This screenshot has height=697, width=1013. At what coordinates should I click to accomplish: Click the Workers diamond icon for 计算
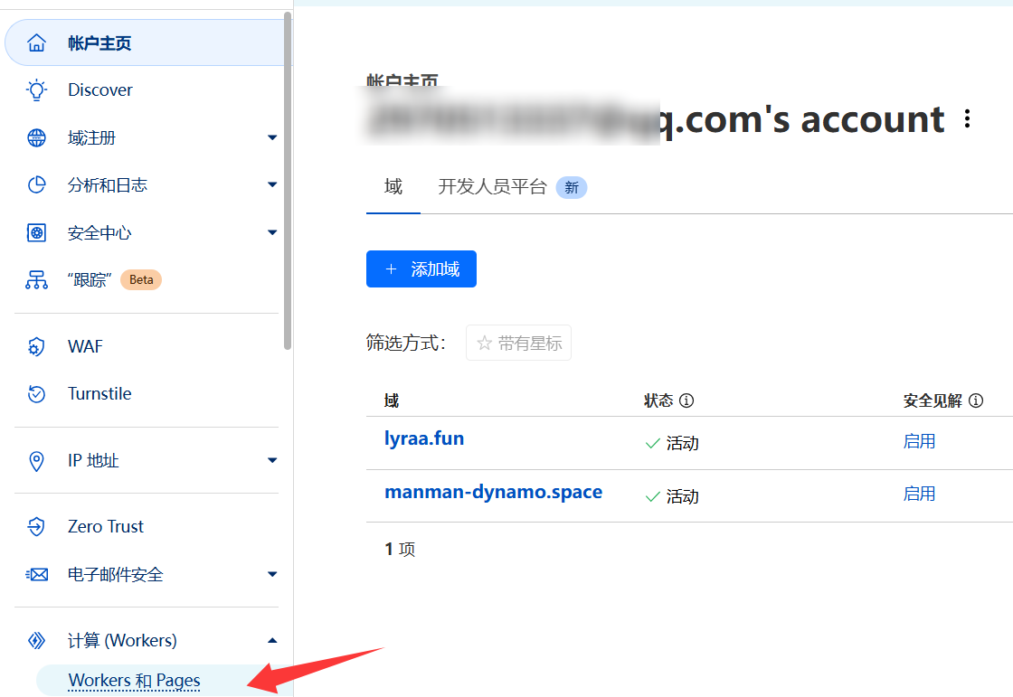[x=36, y=640]
